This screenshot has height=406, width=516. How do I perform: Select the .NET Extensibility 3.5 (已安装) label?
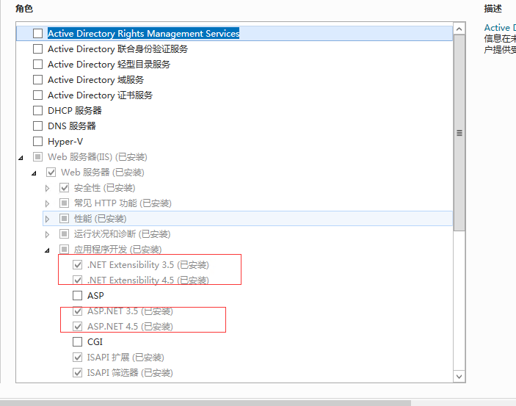click(148, 265)
